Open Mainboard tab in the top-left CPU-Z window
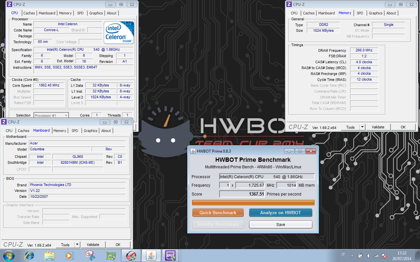 [x=47, y=13]
